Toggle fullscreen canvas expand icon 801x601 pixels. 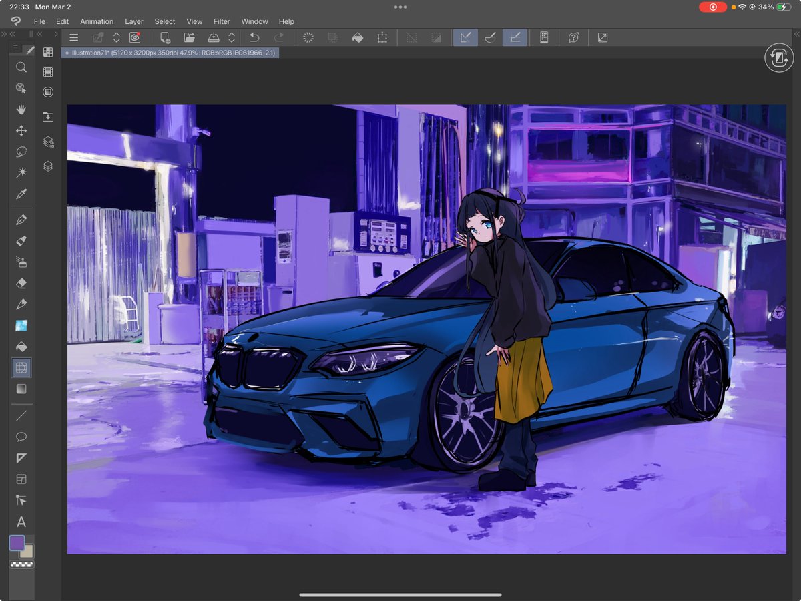603,38
